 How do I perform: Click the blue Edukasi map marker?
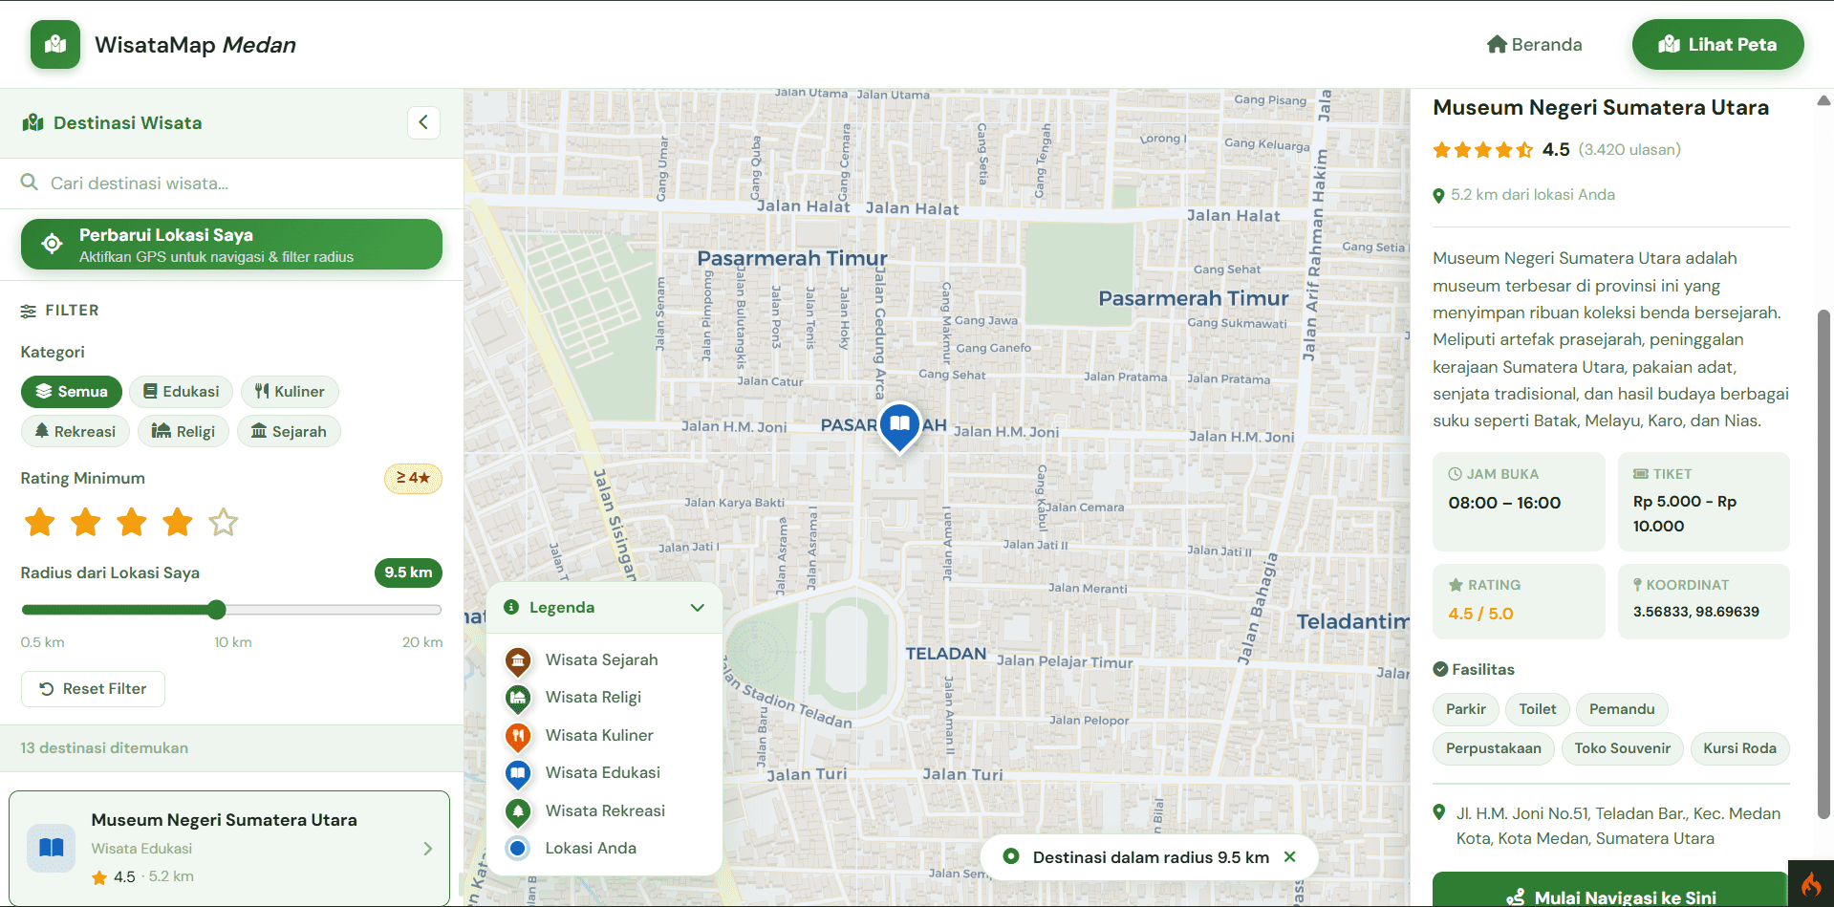point(899,426)
